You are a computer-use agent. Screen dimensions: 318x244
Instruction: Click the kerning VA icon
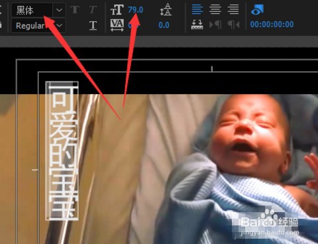click(x=117, y=25)
